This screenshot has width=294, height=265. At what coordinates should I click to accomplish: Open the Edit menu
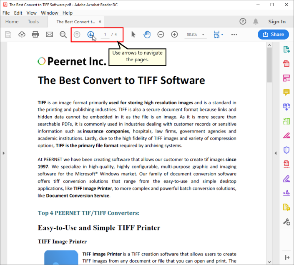[18, 13]
